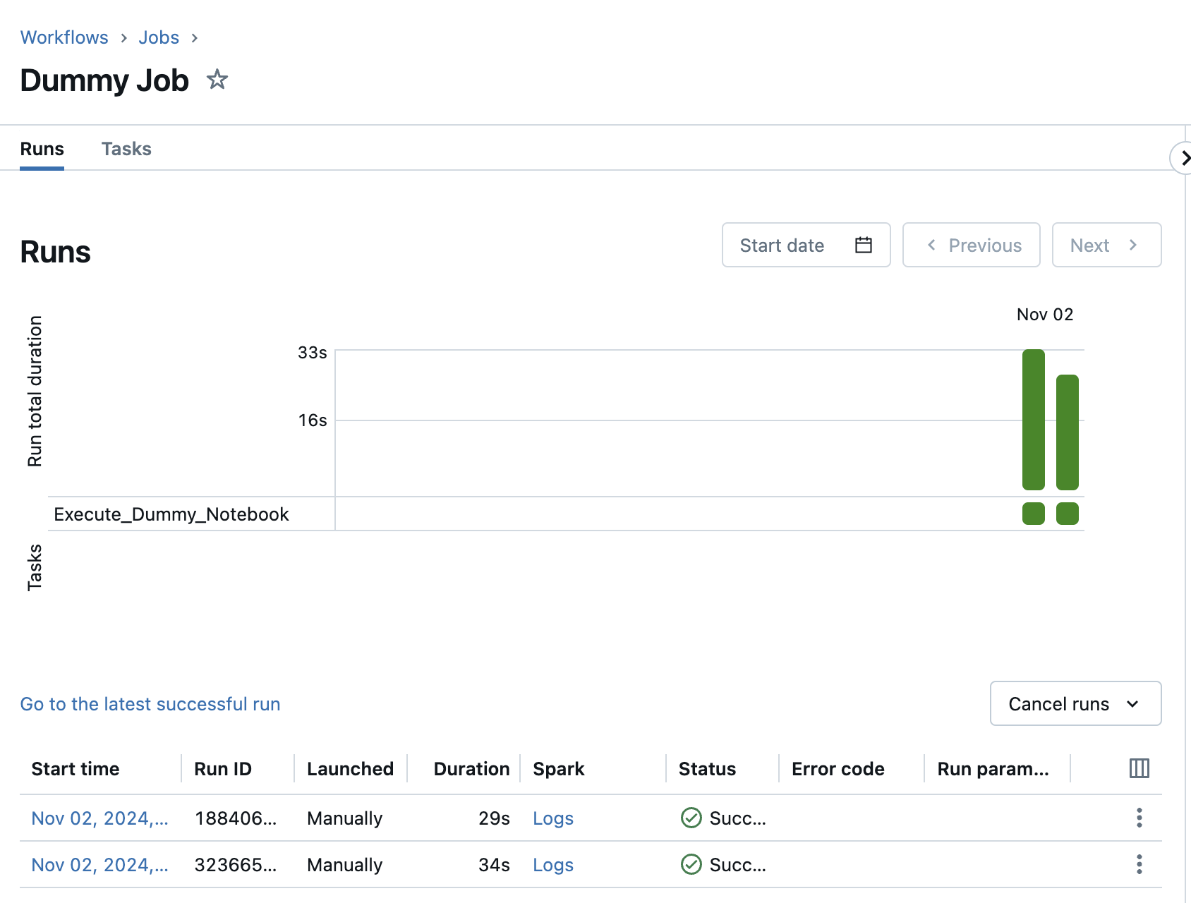Switch to the Tasks tab

(126, 149)
